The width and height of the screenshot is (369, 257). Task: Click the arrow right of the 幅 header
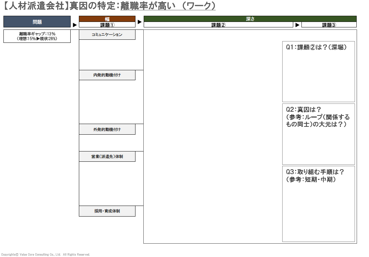tap(140, 22)
